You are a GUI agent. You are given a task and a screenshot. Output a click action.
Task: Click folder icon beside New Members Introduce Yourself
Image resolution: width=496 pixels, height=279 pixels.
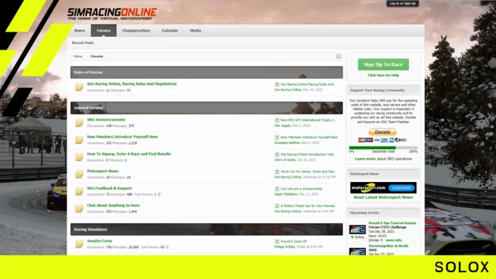tap(79, 140)
